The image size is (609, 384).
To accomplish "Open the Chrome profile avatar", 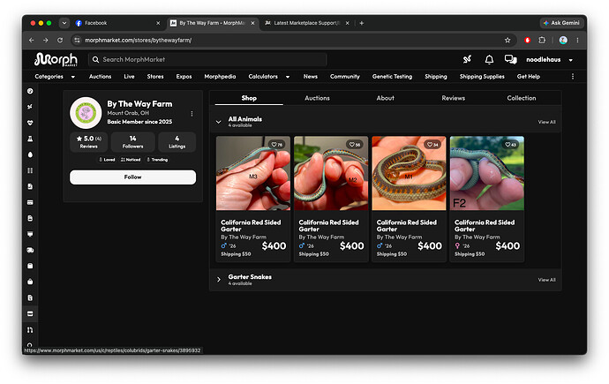I will (x=563, y=40).
